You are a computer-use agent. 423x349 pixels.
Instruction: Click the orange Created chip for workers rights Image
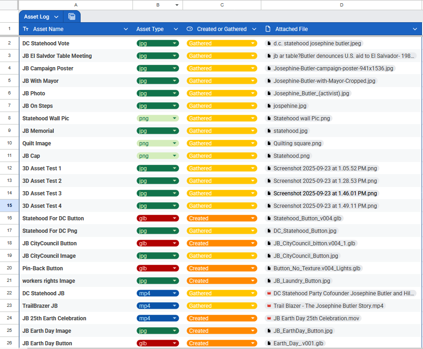click(x=221, y=281)
